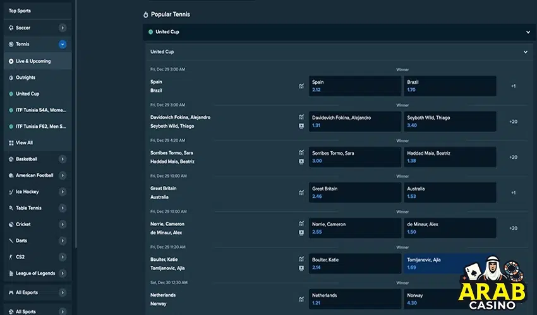The height and width of the screenshot is (315, 537).
Task: Expand the Ice Hockey sidebar arrow
Action: pos(63,192)
